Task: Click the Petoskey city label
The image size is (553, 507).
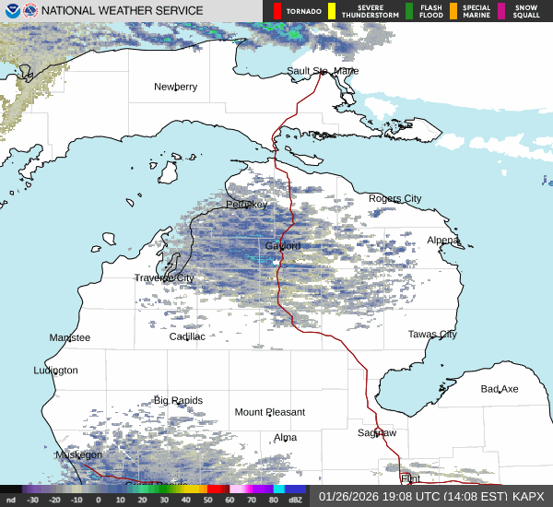Action: 246,204
